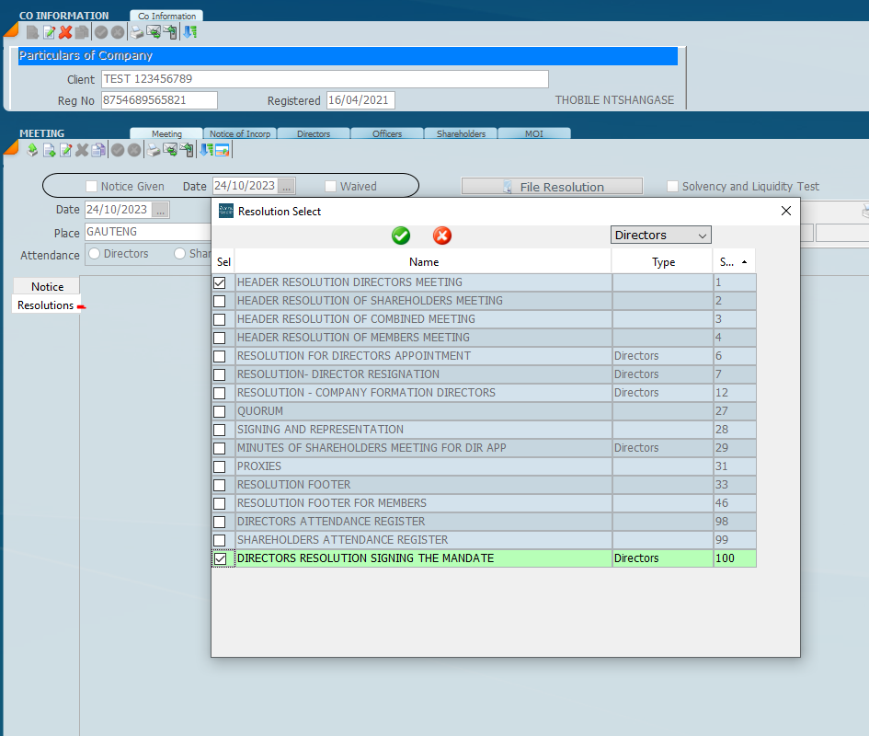Click the Client name input field
The height and width of the screenshot is (736, 869).
tap(325, 79)
